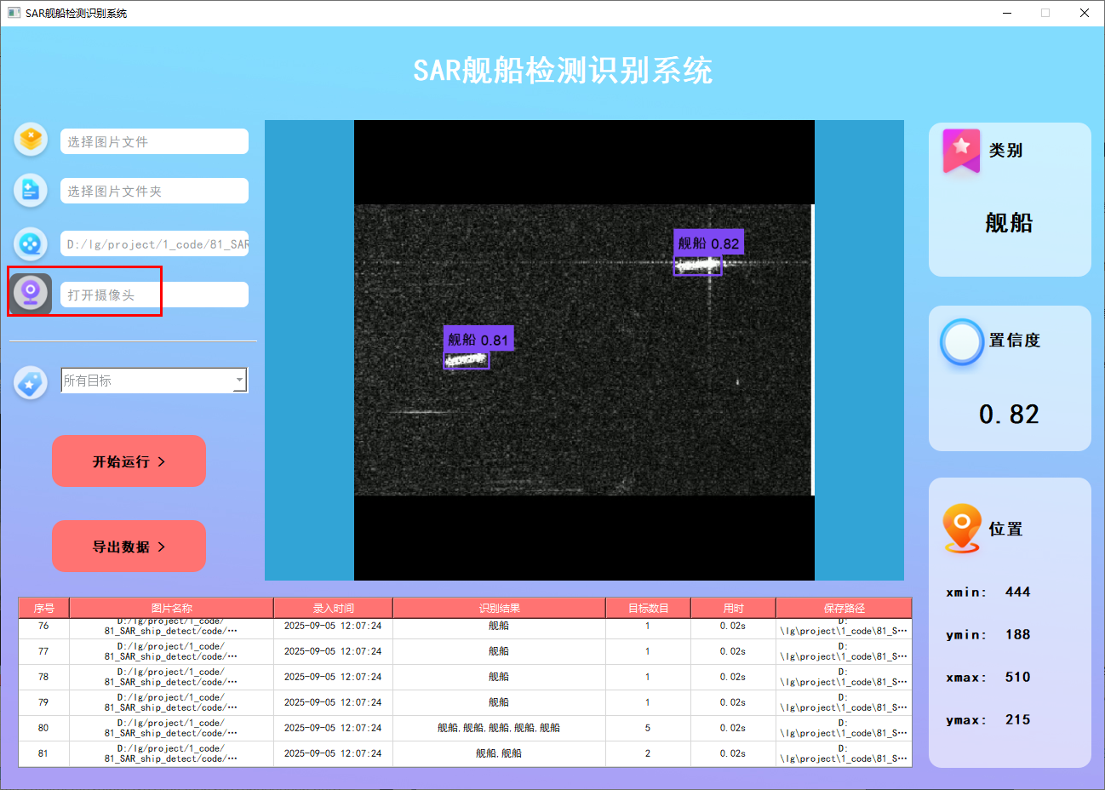Click the category value 舰船 in the 类别 panel
Screen dimensions: 1105x790
[1009, 223]
